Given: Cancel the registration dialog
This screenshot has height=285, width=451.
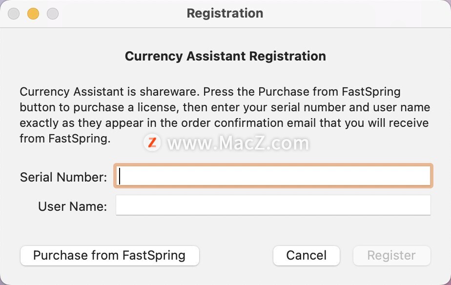Looking at the screenshot, I should [307, 255].
